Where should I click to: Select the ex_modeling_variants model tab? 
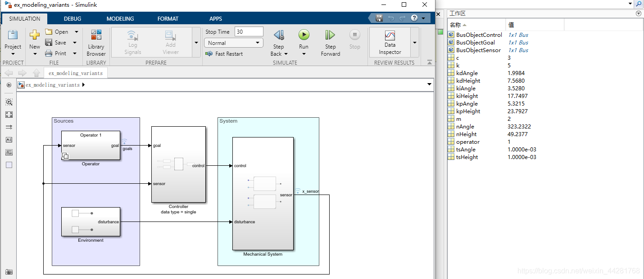coord(76,73)
